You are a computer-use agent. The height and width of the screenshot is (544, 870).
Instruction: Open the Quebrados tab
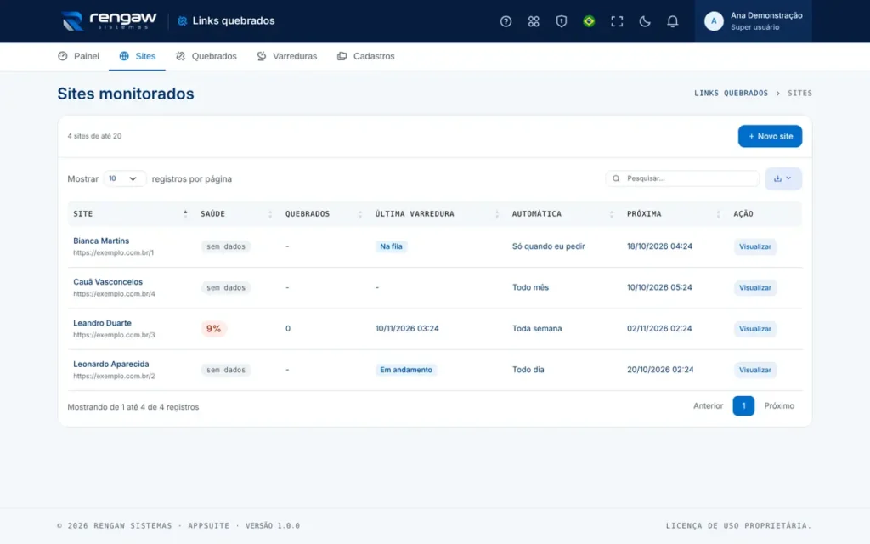(206, 56)
